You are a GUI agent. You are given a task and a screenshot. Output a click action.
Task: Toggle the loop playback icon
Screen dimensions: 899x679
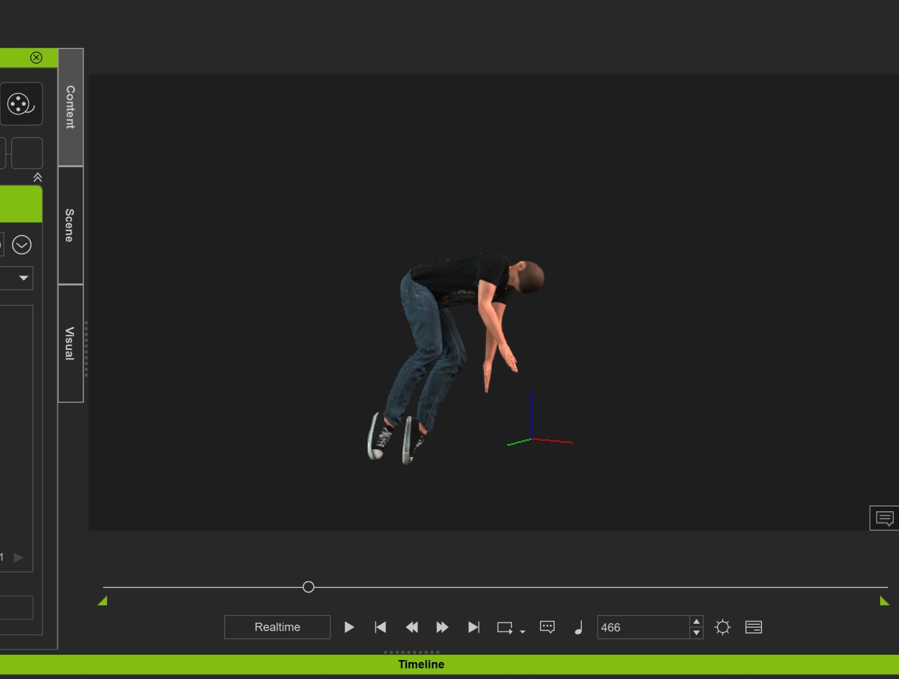point(505,628)
